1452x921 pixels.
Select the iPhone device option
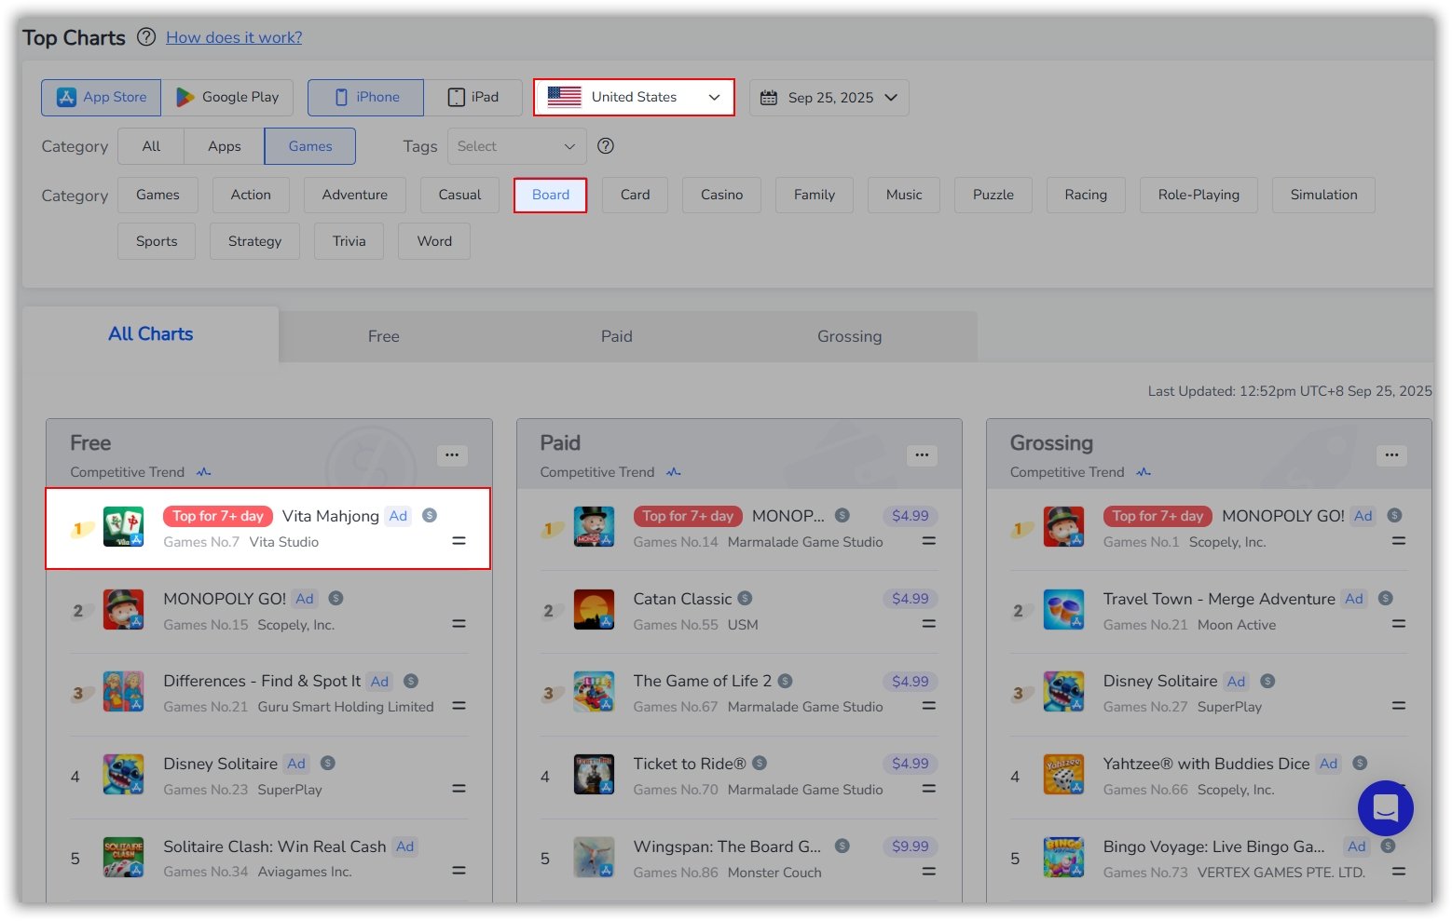tap(365, 97)
